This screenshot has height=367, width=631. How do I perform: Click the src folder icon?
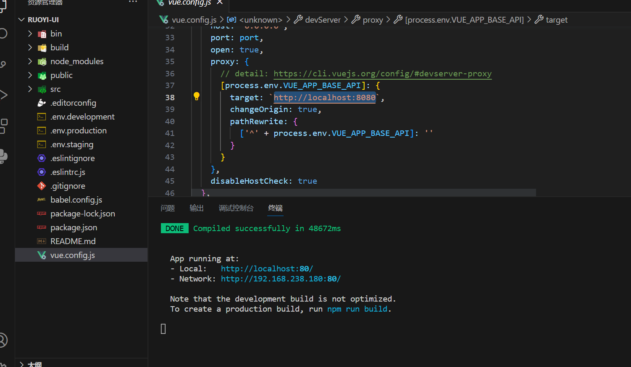point(42,89)
